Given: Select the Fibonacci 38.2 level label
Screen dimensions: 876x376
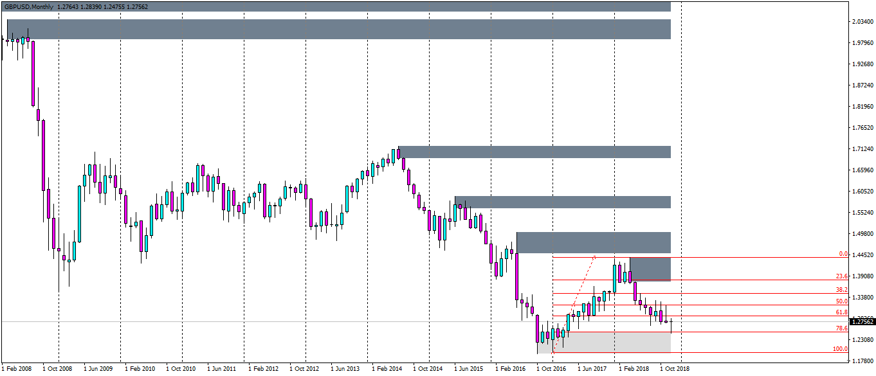Looking at the screenshot, I should [x=842, y=290].
